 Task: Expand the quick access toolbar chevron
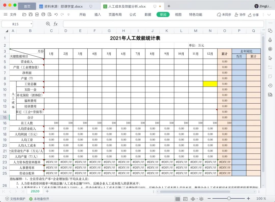68,15
